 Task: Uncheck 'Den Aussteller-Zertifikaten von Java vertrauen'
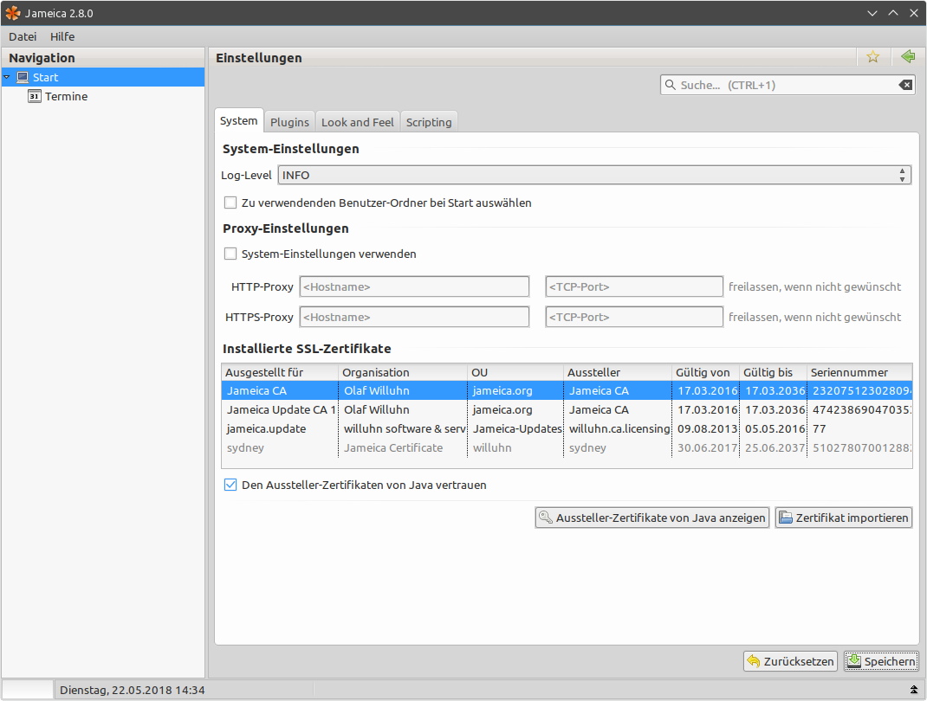(230, 485)
